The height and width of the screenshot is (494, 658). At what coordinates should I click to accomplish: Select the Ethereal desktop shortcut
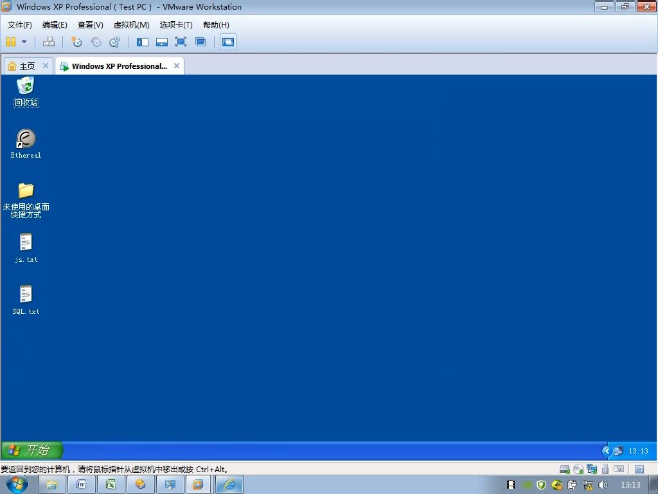tap(26, 143)
